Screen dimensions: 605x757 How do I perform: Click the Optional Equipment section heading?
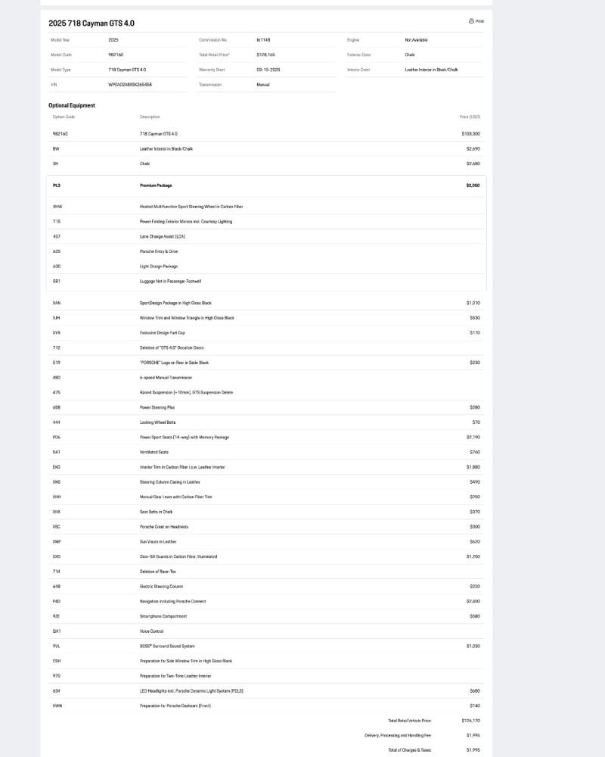tap(72, 105)
